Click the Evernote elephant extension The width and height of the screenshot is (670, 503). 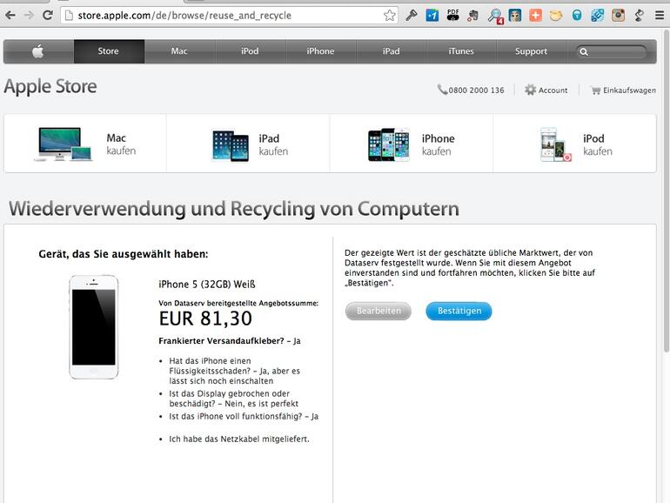pos(473,16)
